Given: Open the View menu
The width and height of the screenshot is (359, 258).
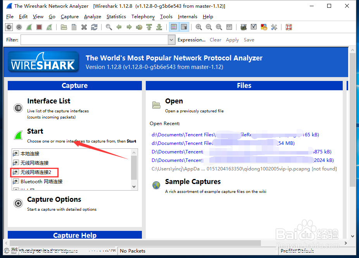Looking at the screenshot, I should (x=38, y=17).
